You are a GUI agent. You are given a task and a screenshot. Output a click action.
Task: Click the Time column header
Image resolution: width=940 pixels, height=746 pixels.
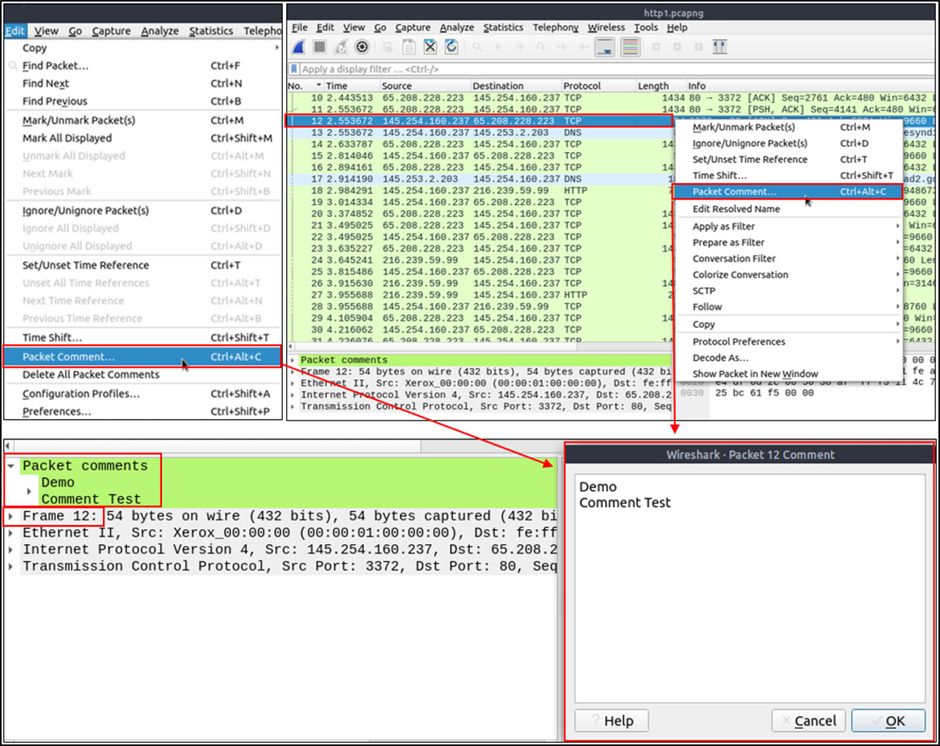[x=352, y=86]
